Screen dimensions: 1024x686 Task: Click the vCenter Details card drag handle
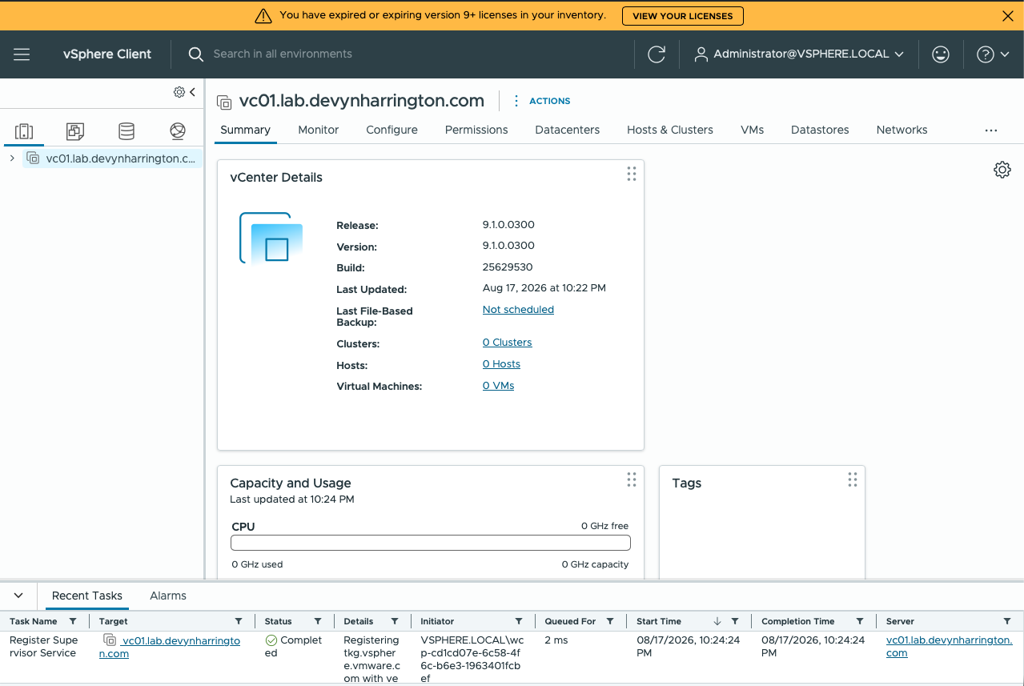coord(632,174)
